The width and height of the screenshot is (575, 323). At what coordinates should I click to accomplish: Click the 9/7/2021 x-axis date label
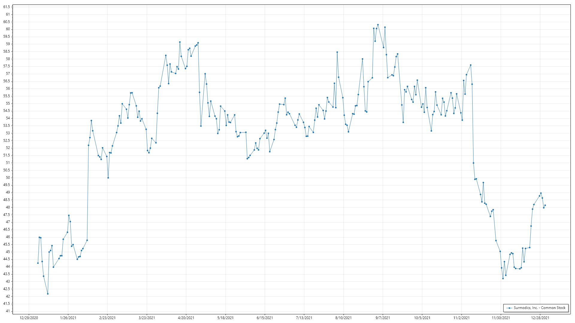(x=383, y=318)
